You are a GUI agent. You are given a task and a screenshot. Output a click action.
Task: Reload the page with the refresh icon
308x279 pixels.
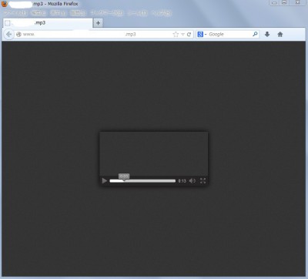coord(189,35)
